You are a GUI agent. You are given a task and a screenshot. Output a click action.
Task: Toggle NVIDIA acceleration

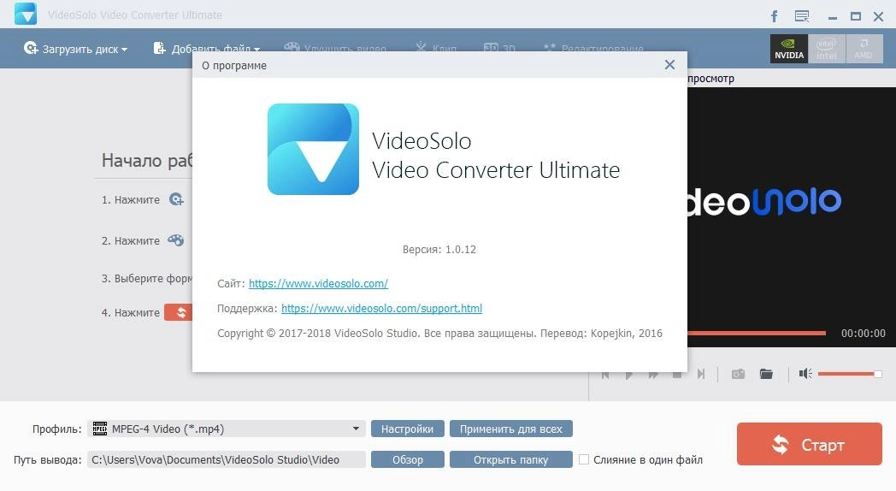point(788,49)
